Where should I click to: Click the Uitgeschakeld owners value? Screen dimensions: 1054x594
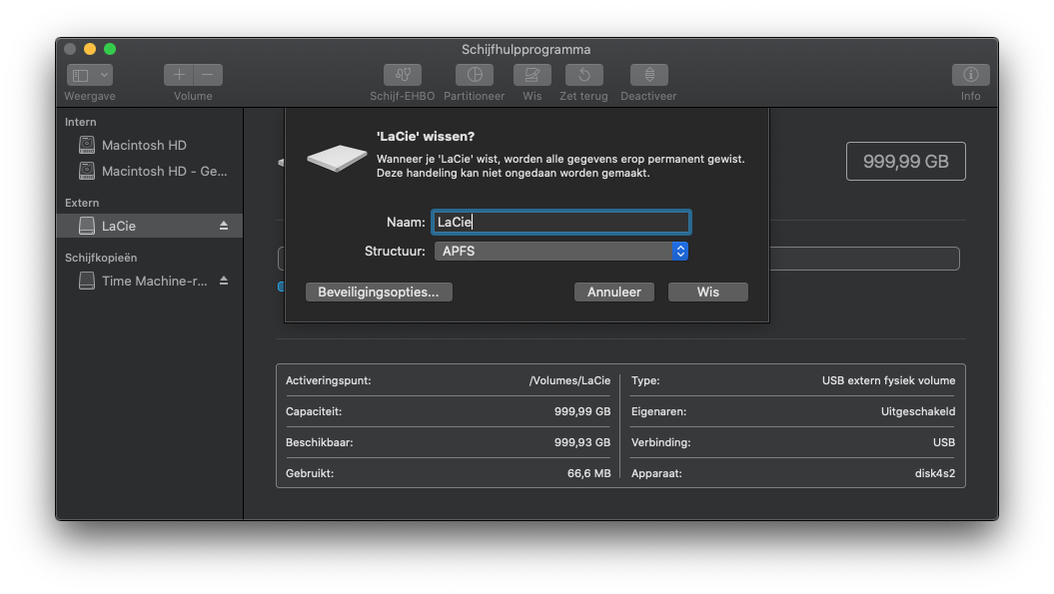click(x=918, y=411)
